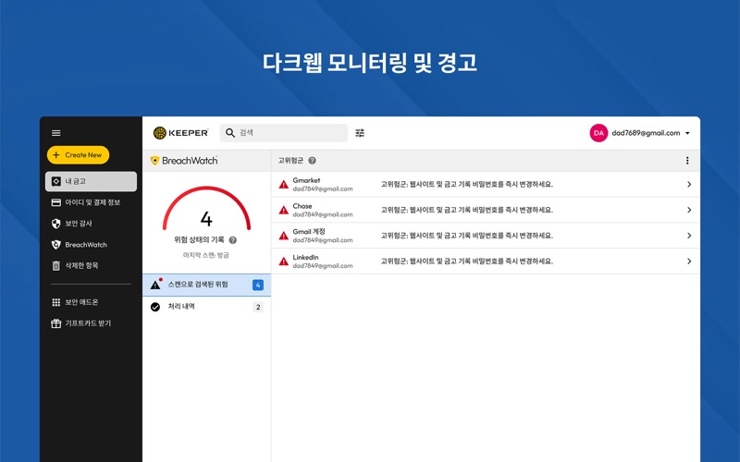Click help icon next to 위험 상태의 기록
The width and height of the screenshot is (740, 462).
click(x=233, y=240)
